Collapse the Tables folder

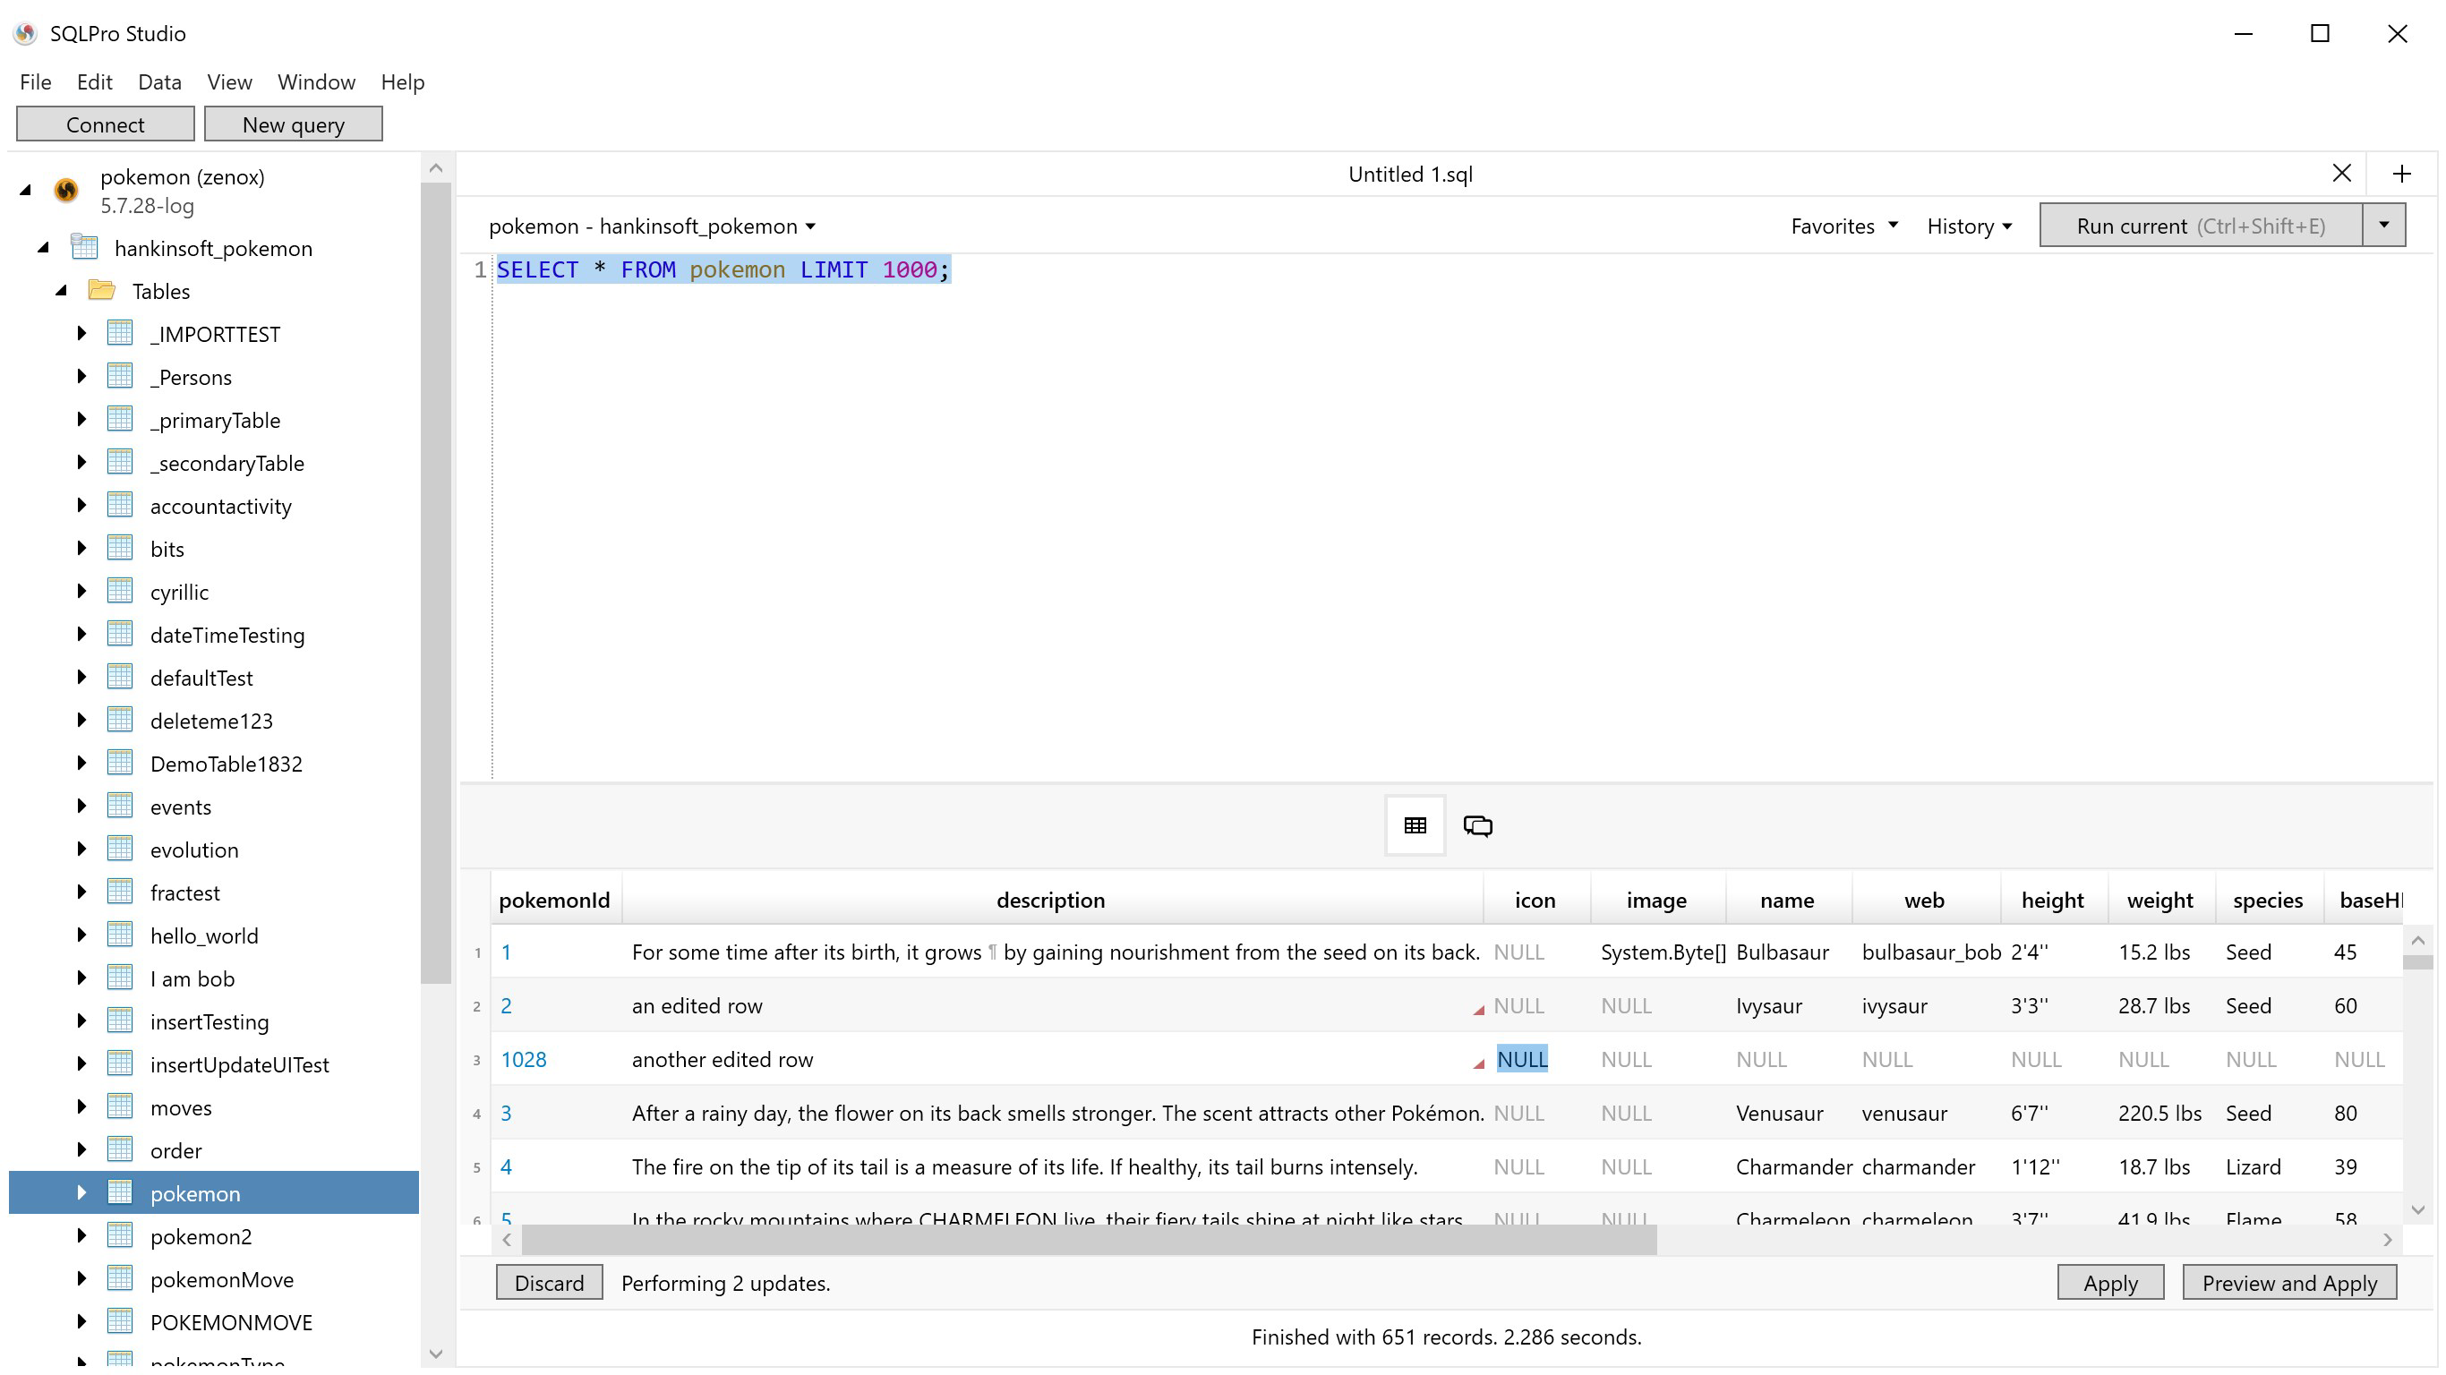(x=61, y=291)
